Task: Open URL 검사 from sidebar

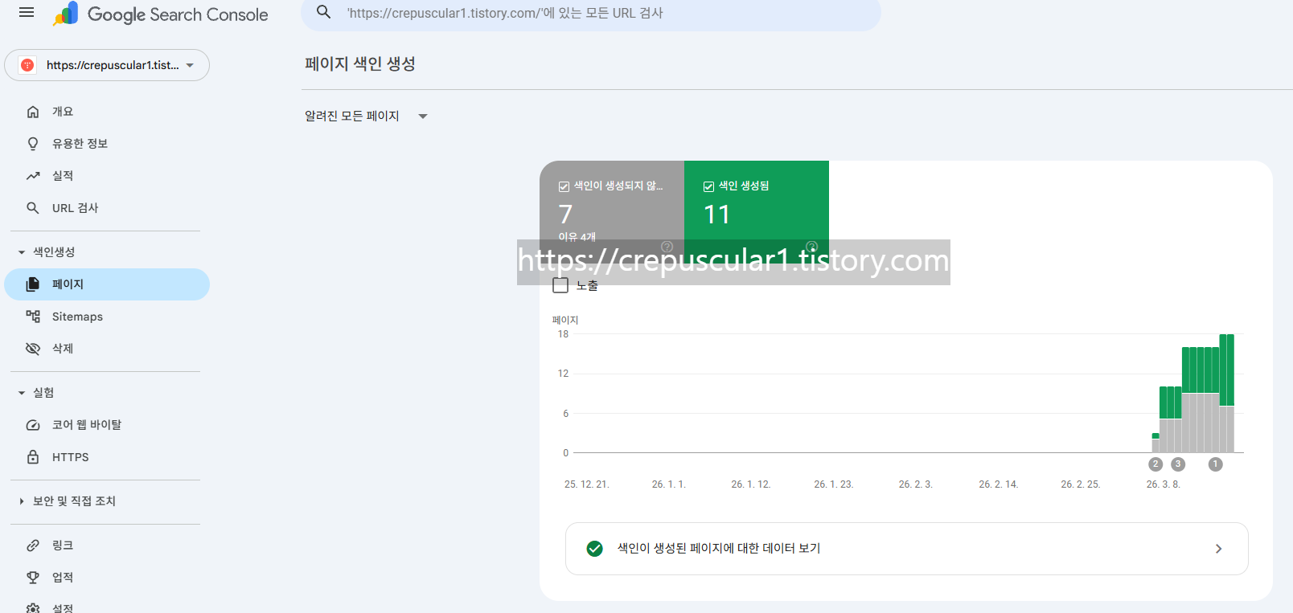Action: (x=107, y=208)
